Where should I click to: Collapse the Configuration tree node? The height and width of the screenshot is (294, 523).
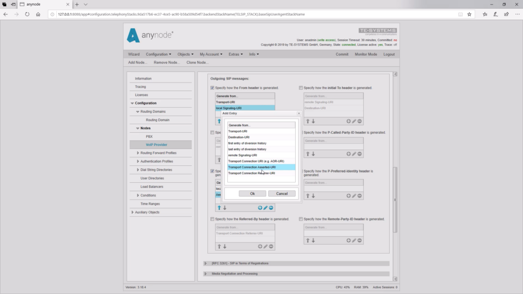[132, 103]
